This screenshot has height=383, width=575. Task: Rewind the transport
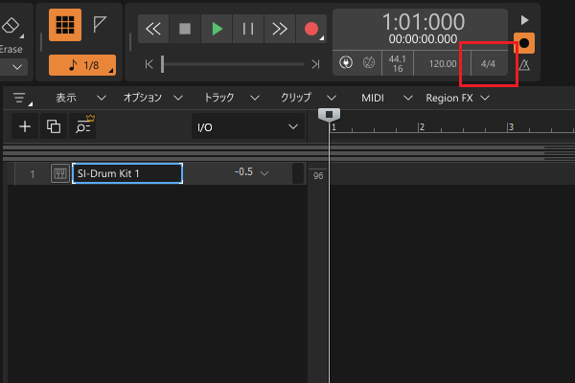pos(153,29)
